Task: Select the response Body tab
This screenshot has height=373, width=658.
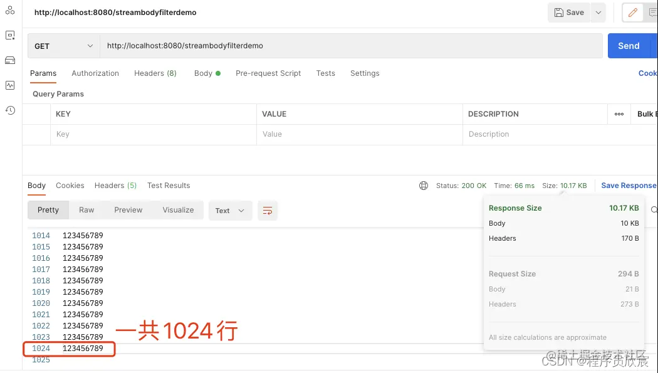Action: click(x=36, y=186)
